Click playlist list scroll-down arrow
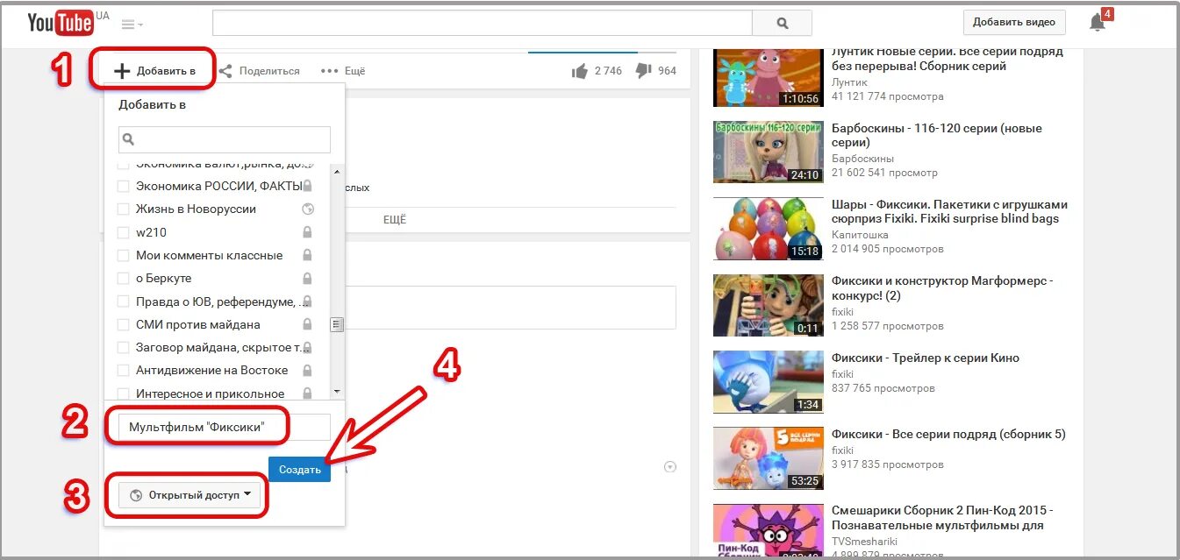 tap(336, 392)
